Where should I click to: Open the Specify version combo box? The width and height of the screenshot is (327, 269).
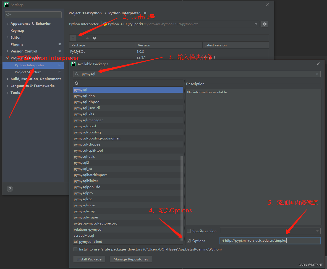270,231
